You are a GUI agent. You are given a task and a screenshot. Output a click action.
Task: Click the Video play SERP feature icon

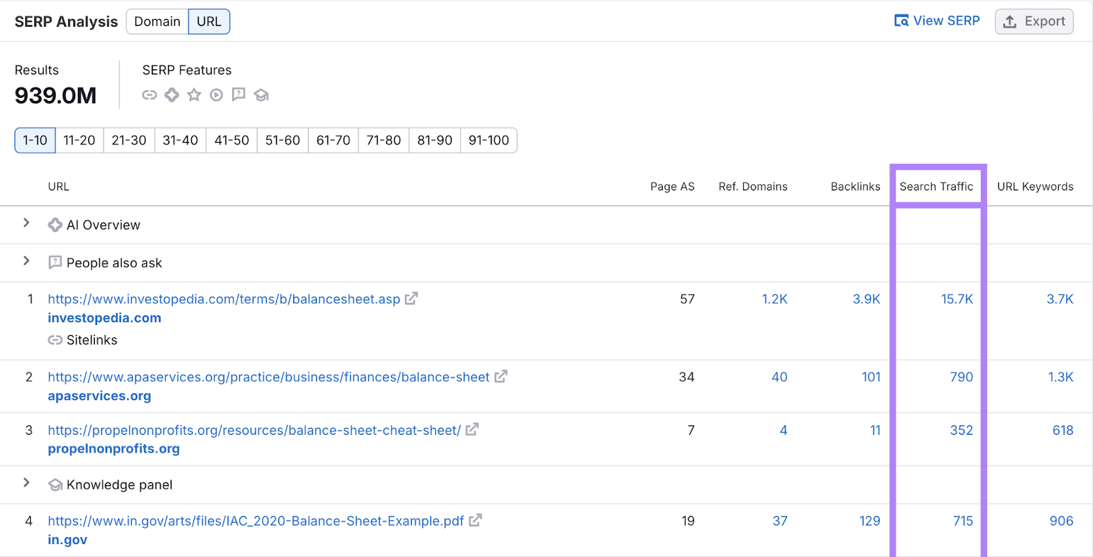click(x=216, y=95)
